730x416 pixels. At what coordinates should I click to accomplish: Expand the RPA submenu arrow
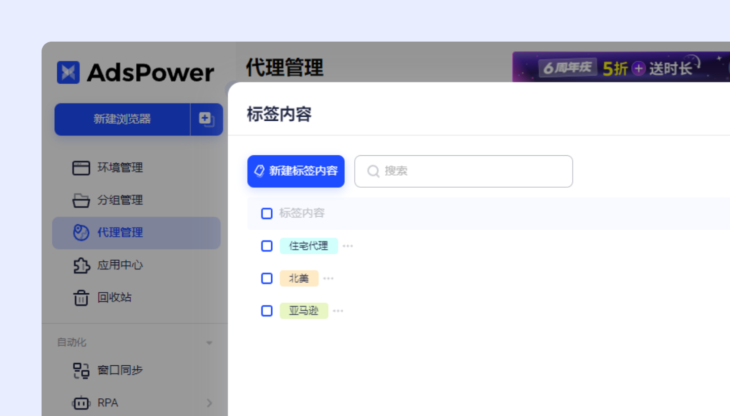tap(209, 402)
